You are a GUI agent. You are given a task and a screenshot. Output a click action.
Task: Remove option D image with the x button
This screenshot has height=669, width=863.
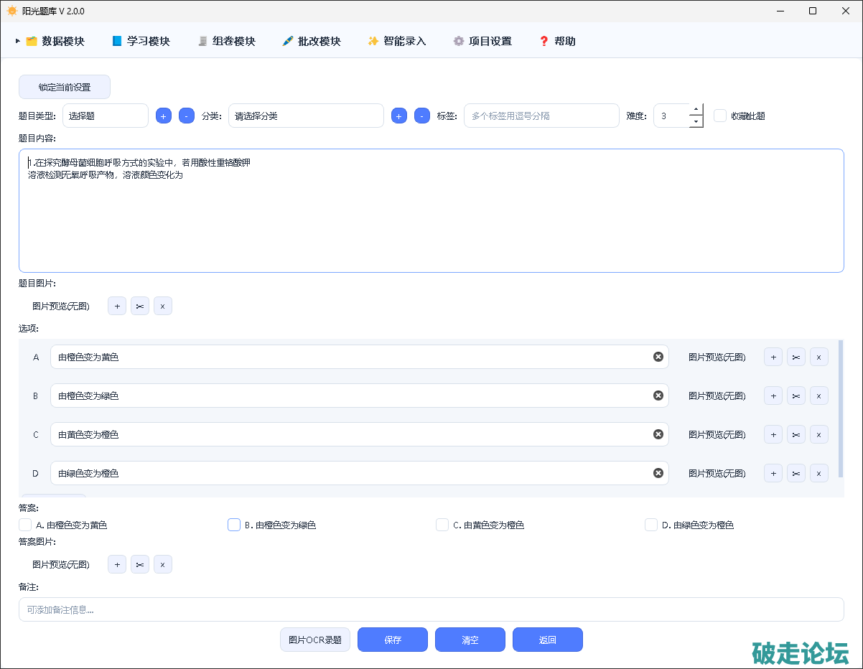click(819, 473)
